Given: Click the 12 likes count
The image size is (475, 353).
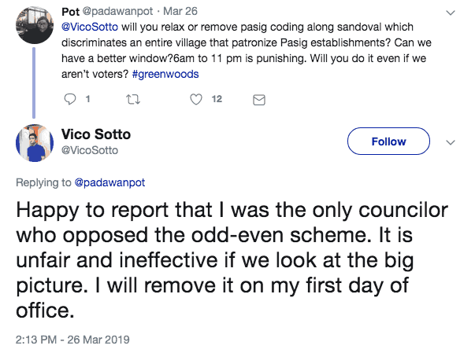Looking at the screenshot, I should 217,99.
